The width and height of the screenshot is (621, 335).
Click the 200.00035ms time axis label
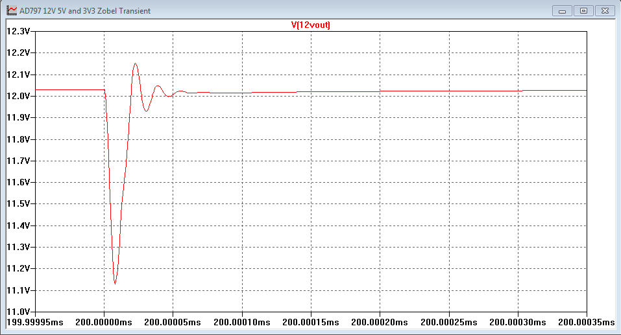pos(587,322)
